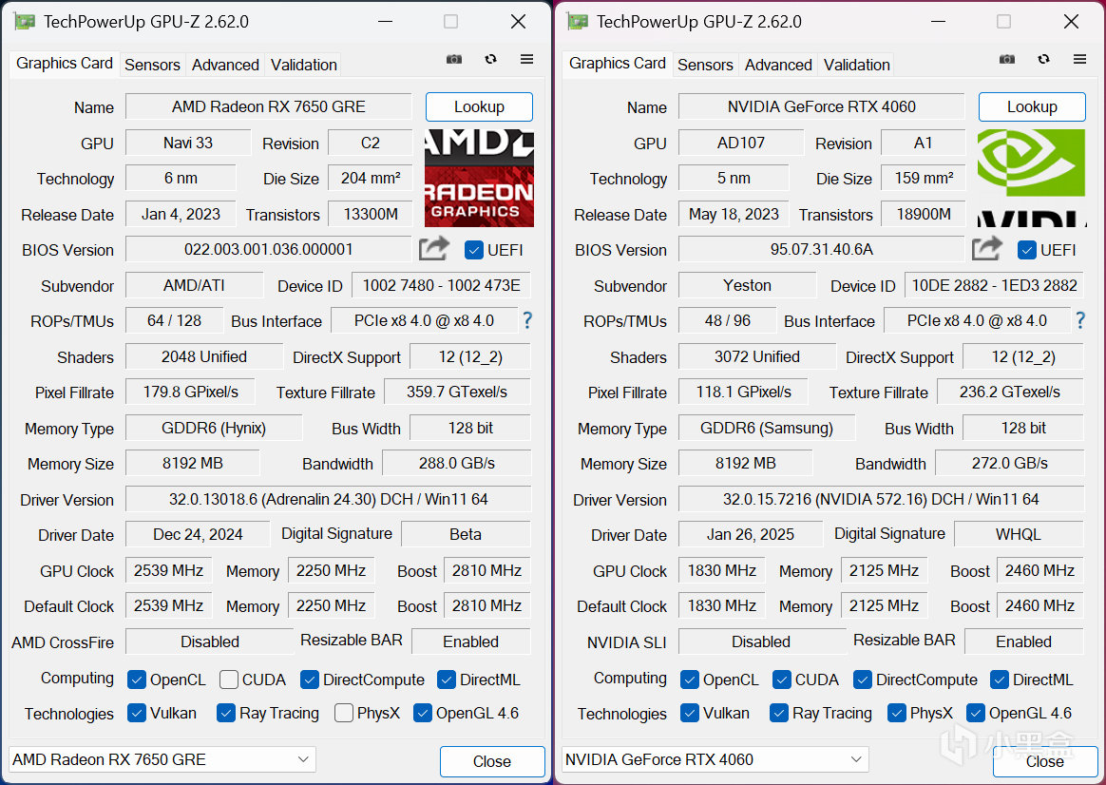
Task: Open the hamburger menu in NVIDIA window
Action: [1080, 59]
